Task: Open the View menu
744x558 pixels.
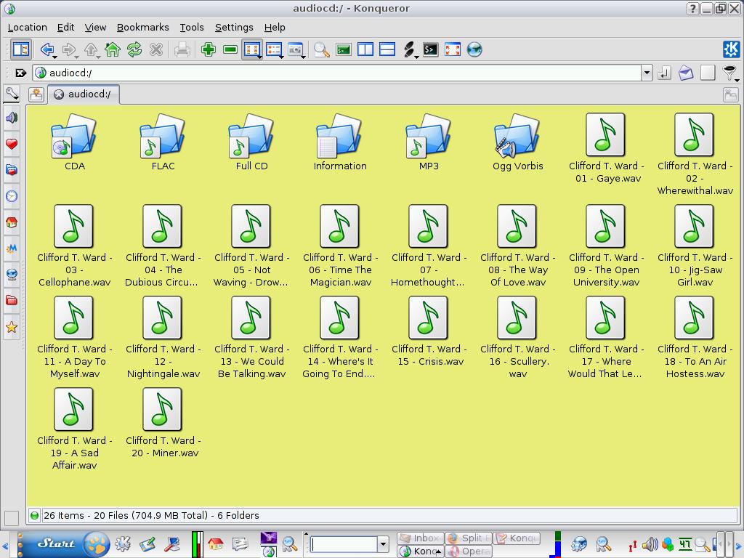Action: (x=95, y=27)
